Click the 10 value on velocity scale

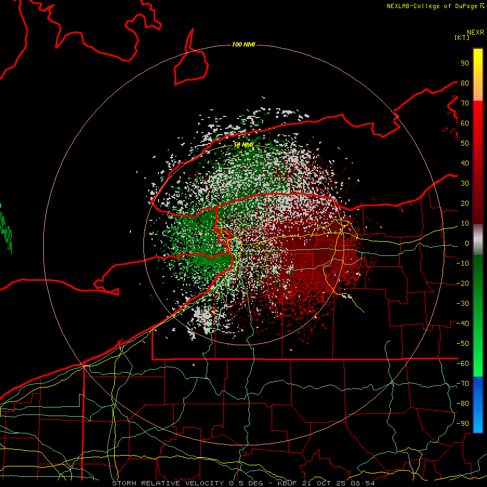click(x=465, y=223)
